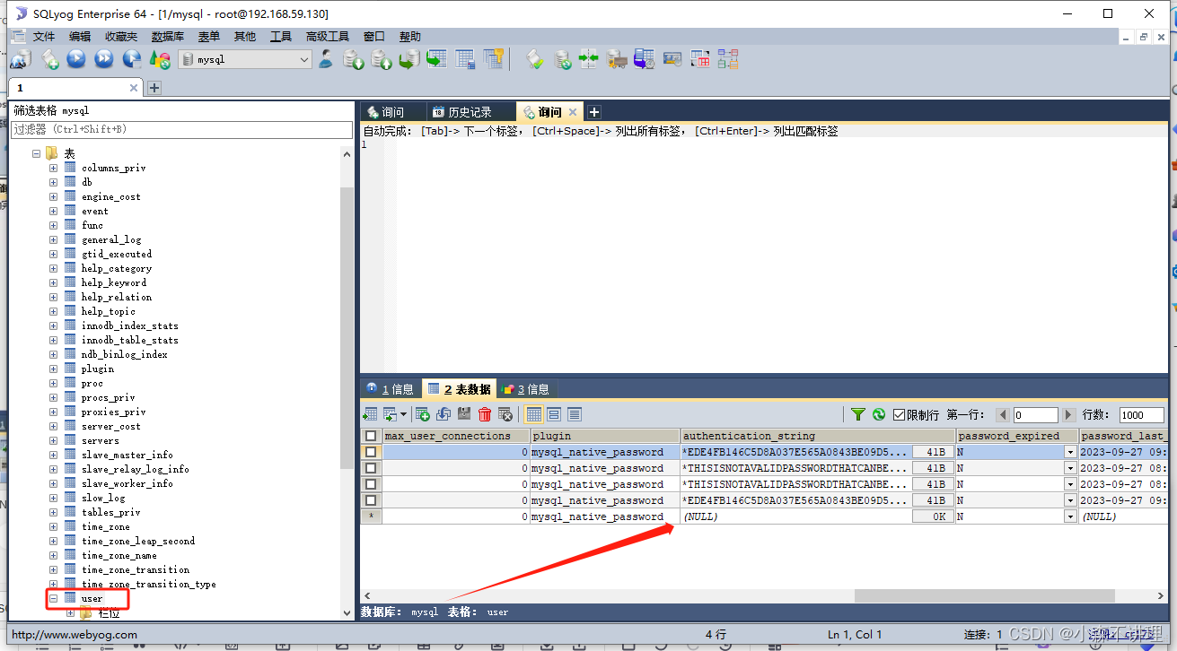The height and width of the screenshot is (651, 1177).
Task: Switch results to grid view
Action: pos(533,414)
